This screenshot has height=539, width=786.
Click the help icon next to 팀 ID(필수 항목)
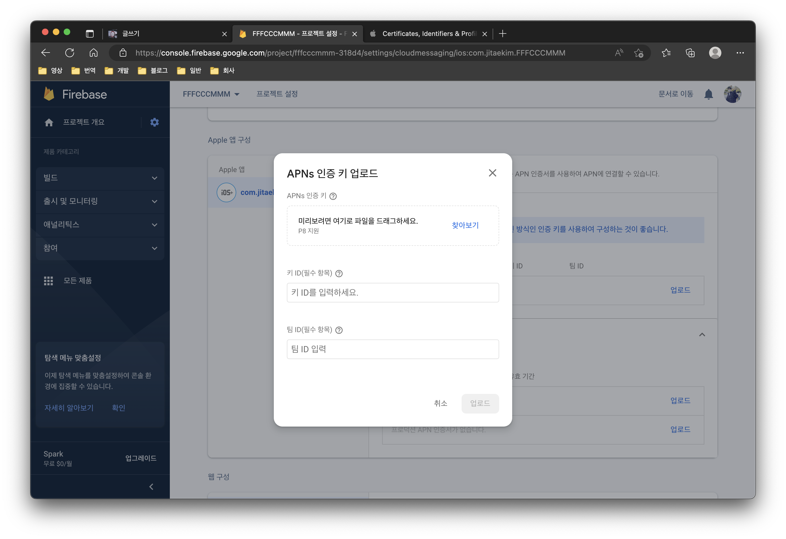click(x=339, y=330)
